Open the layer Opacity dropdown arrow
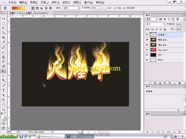Viewport: 186px width, 139px height. click(183, 24)
